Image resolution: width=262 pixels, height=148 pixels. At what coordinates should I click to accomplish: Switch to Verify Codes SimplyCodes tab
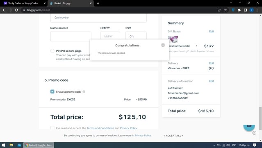[23, 3]
